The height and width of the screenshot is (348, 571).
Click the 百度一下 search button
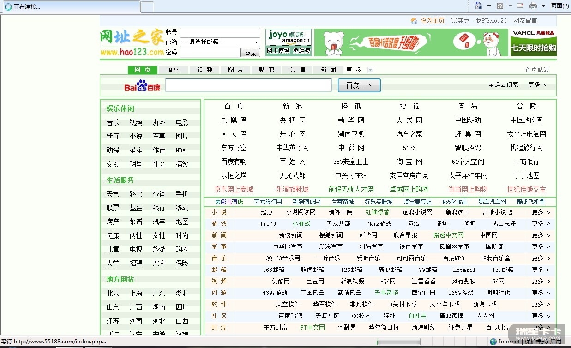click(359, 85)
